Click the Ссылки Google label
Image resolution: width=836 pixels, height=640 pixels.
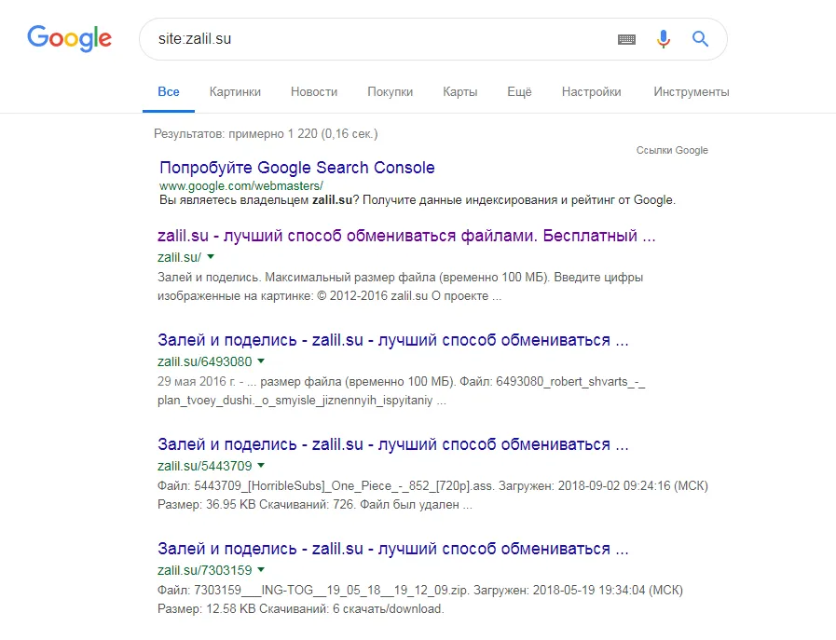click(672, 150)
